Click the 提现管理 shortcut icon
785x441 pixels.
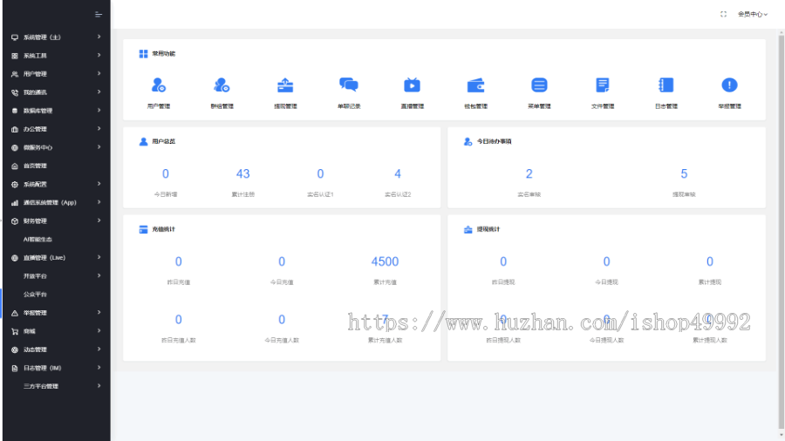pos(285,85)
